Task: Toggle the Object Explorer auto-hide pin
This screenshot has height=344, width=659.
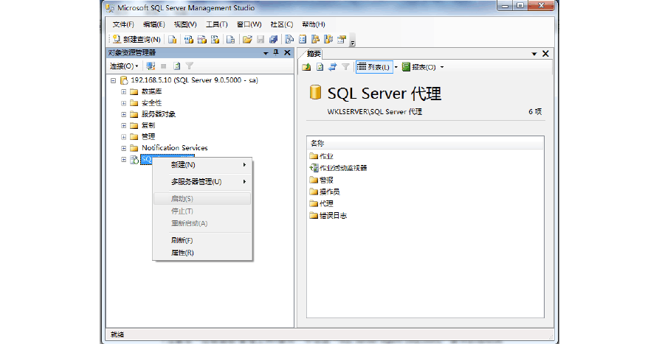Action: click(x=276, y=52)
